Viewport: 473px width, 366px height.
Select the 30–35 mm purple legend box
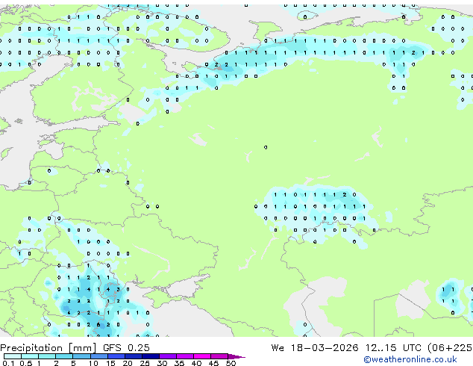click(168, 356)
